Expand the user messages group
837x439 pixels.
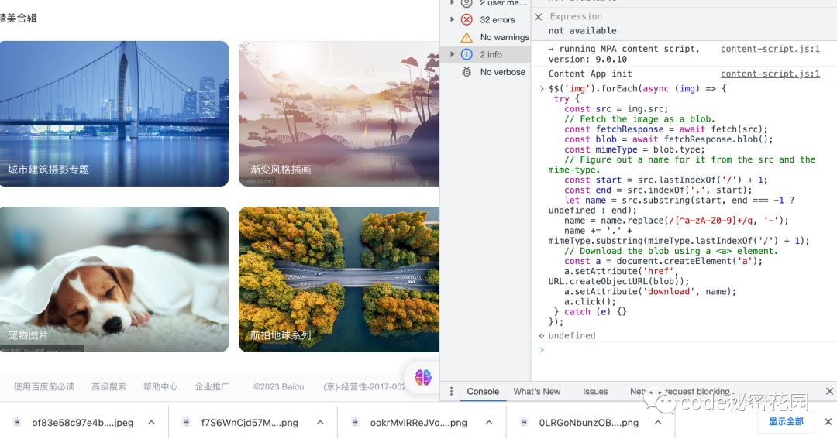coord(452,2)
